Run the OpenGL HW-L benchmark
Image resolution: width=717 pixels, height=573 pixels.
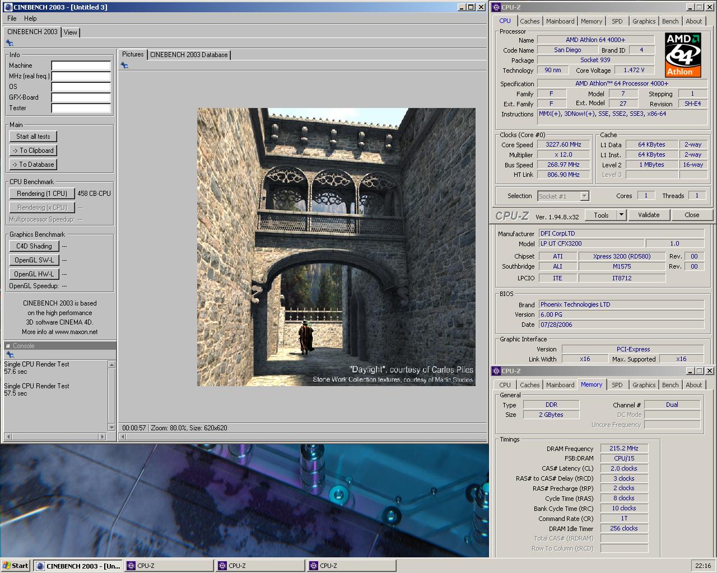pyautogui.click(x=34, y=274)
